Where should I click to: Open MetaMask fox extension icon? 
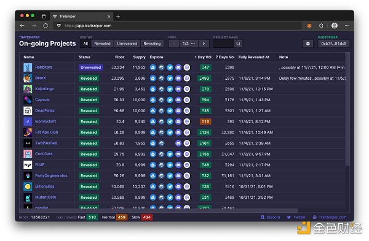coord(309,26)
